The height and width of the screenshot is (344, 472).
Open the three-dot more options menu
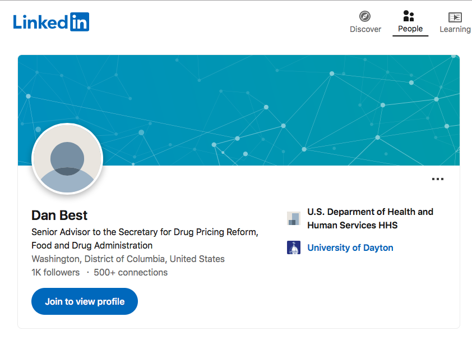[437, 179]
